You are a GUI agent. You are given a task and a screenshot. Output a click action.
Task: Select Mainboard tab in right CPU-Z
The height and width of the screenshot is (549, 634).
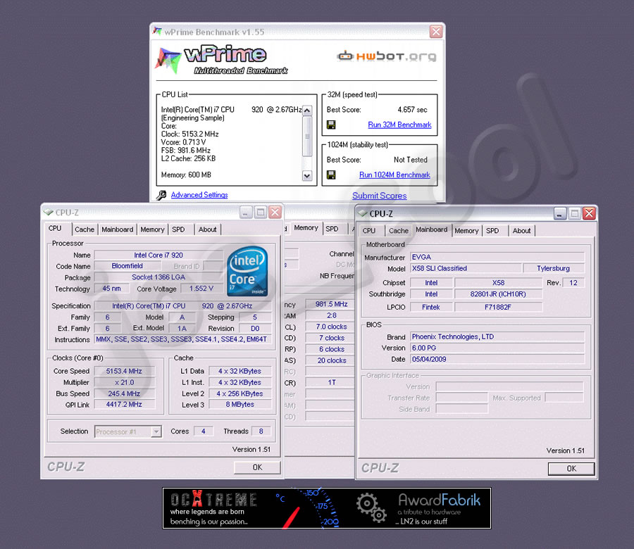click(431, 229)
